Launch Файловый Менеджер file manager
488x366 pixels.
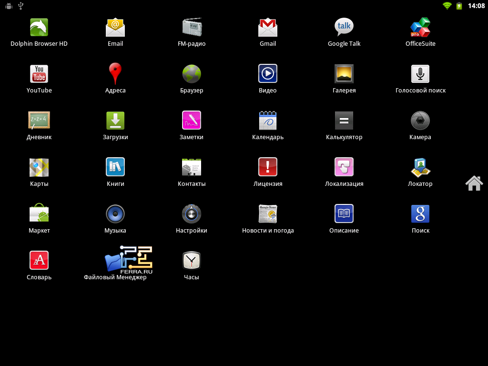click(115, 262)
